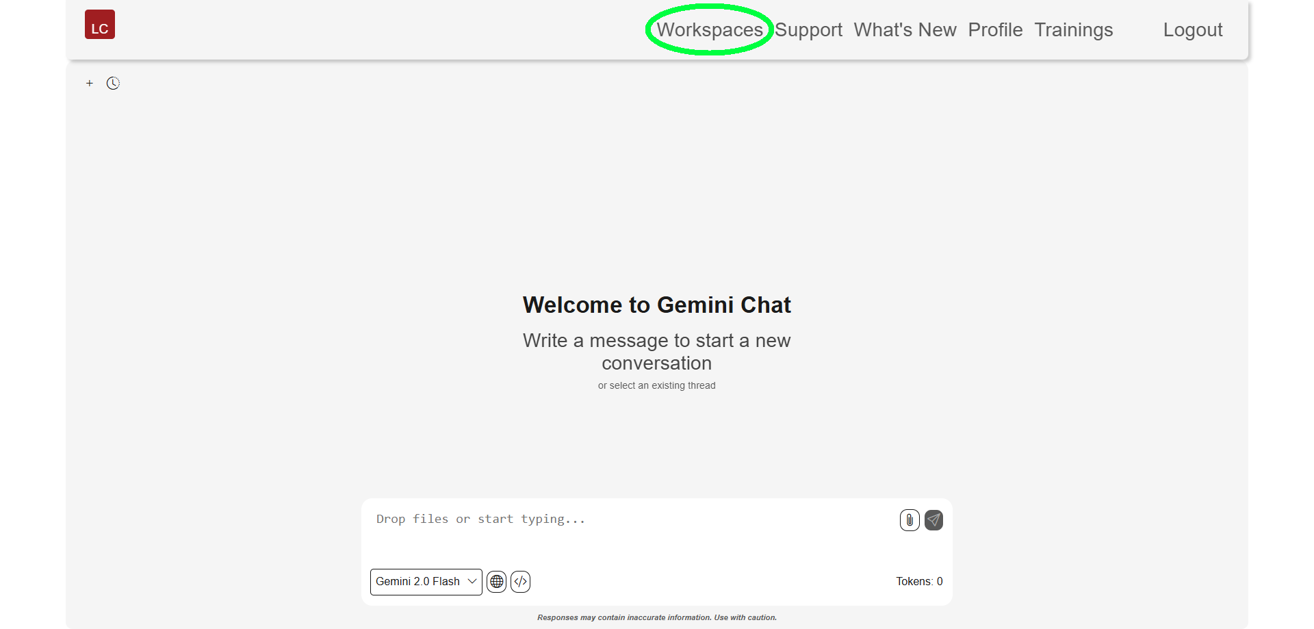The image size is (1314, 629).
Task: Click the Tokens: 0 counter
Action: [x=919, y=582]
